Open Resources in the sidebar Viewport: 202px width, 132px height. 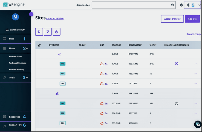tap(15, 116)
